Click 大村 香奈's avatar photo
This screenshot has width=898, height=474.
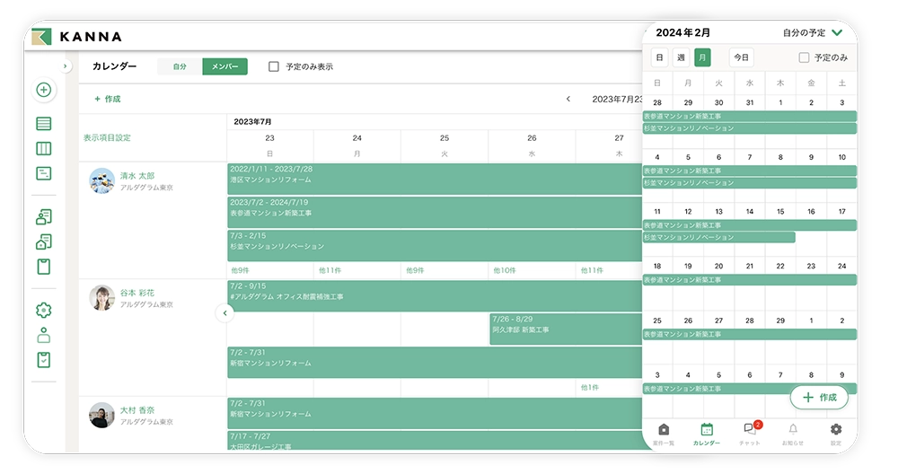click(x=102, y=415)
